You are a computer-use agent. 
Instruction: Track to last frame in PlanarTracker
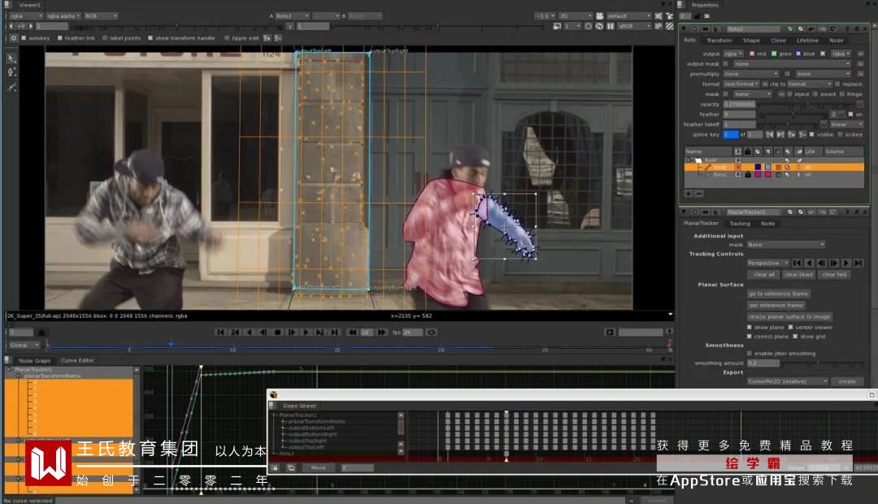tap(858, 263)
